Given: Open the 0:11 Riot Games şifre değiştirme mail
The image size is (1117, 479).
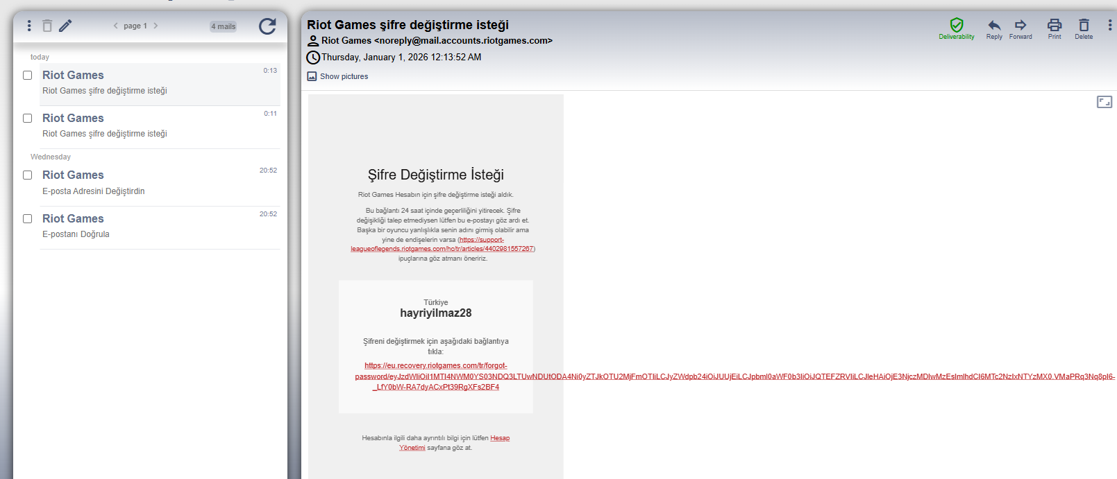Looking at the screenshot, I should [160, 127].
